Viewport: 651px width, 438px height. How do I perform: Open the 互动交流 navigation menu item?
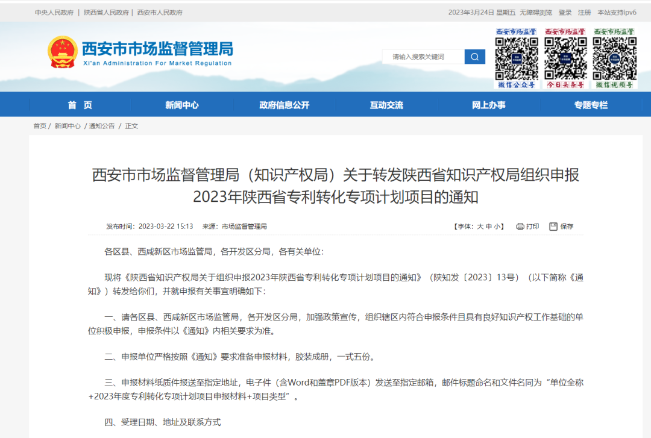click(x=386, y=105)
